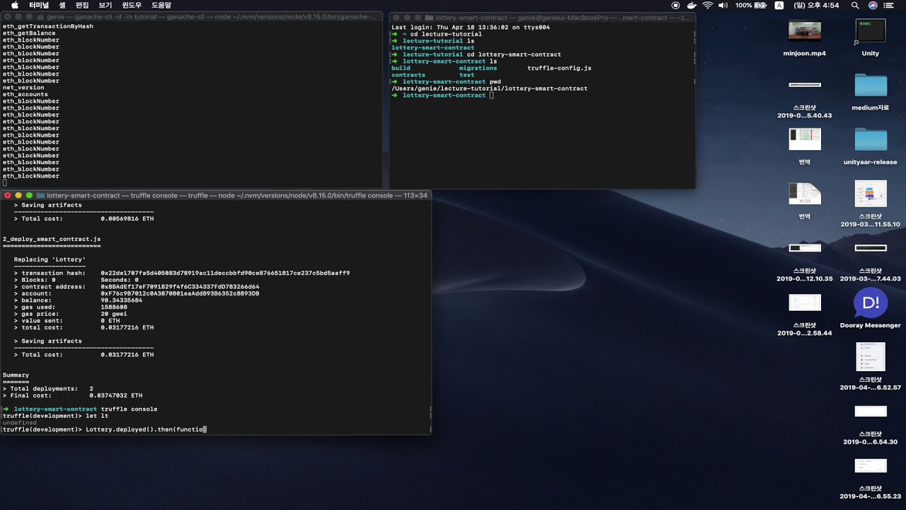Select the 스크린샷 2019-0...12.10.35 file
Image resolution: width=906 pixels, height=510 pixels.
[805, 248]
